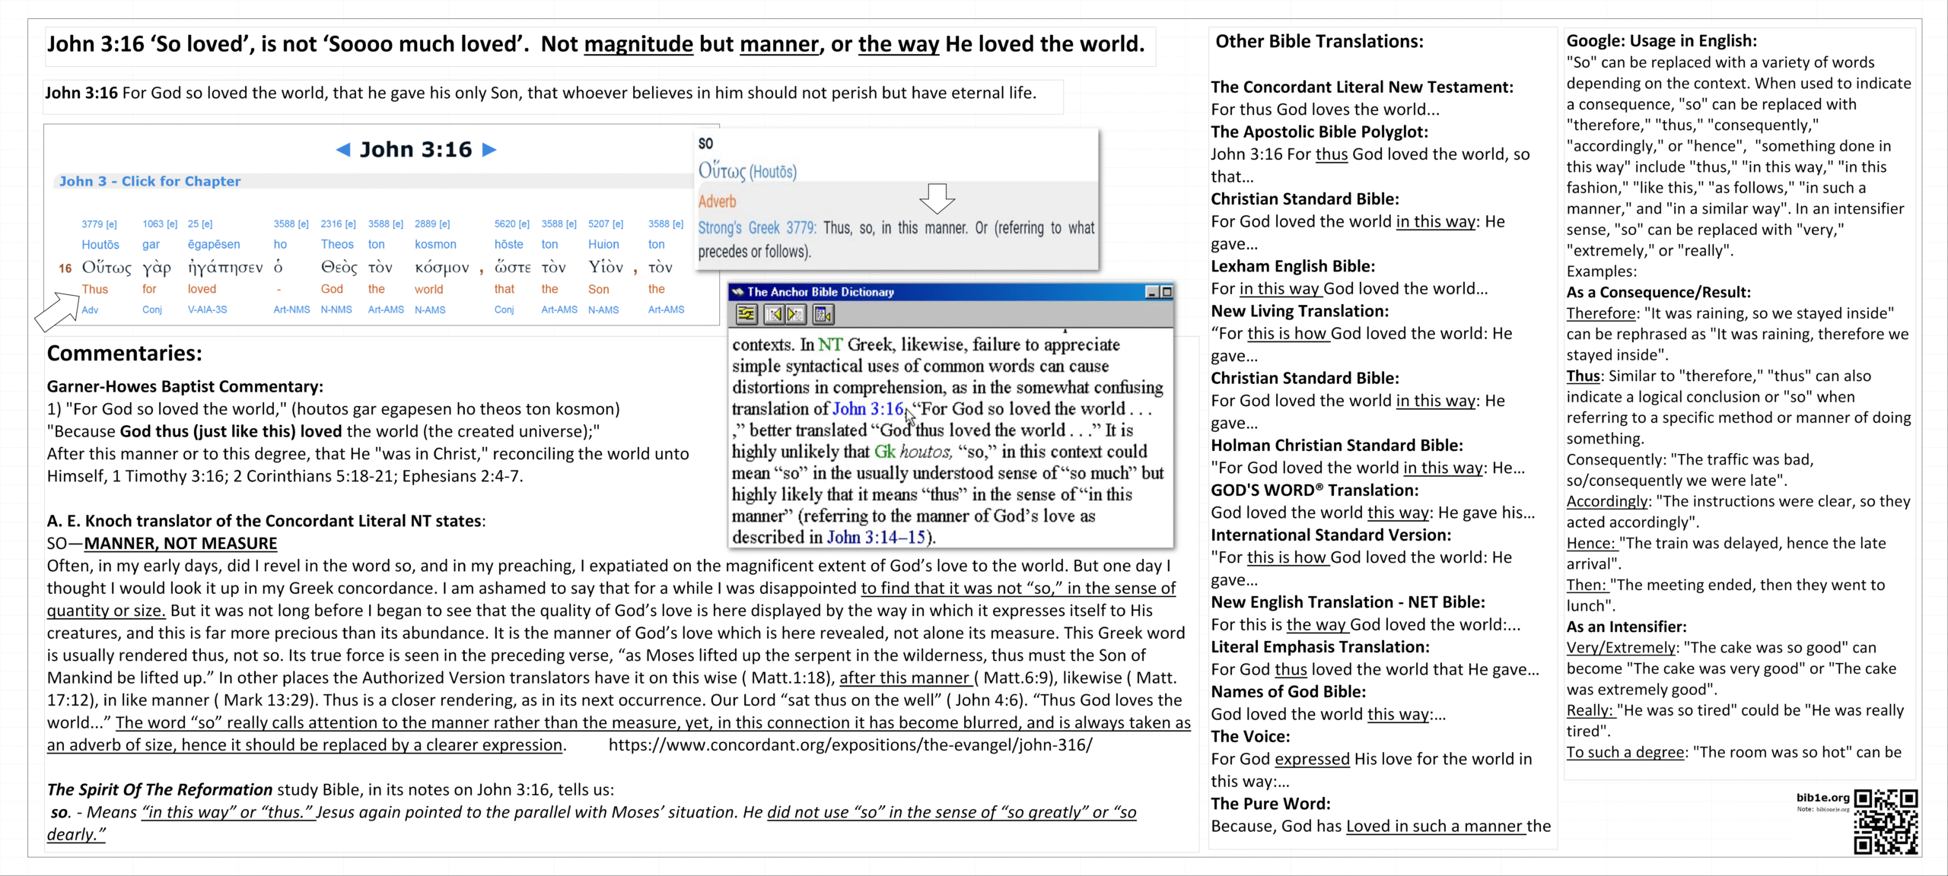Click the blue John 3:16 link in dictionary text
The image size is (1948, 876).
[867, 409]
